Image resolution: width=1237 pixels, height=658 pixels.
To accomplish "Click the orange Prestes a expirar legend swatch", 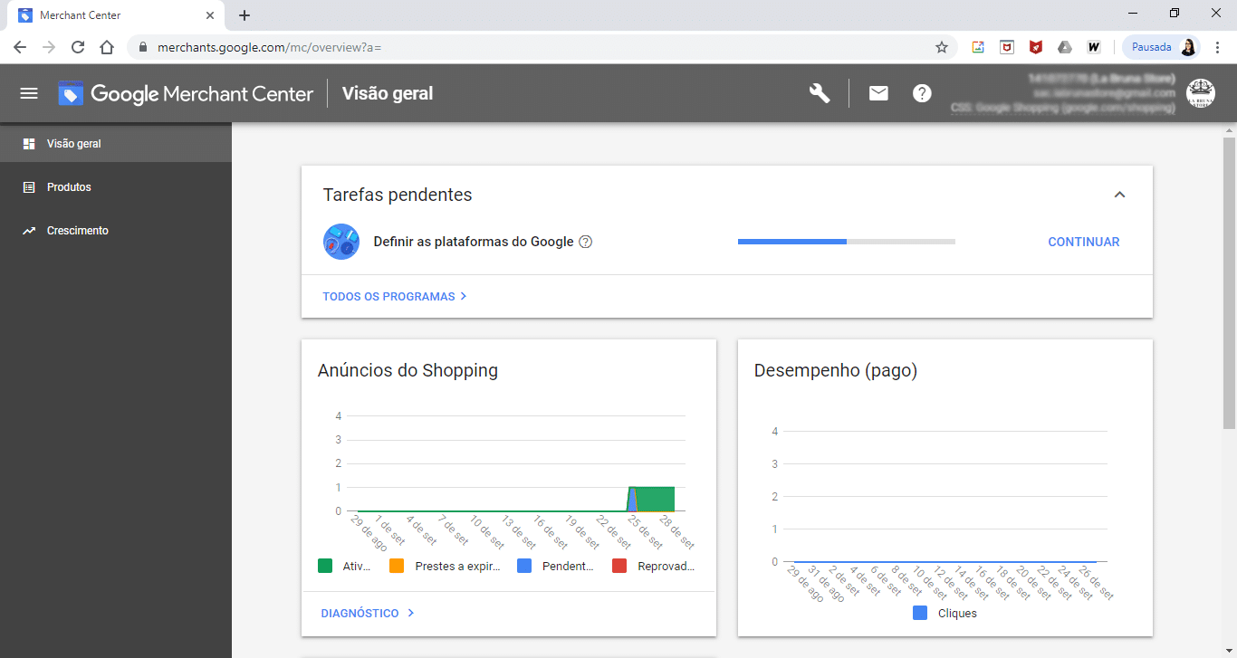I will point(397,567).
